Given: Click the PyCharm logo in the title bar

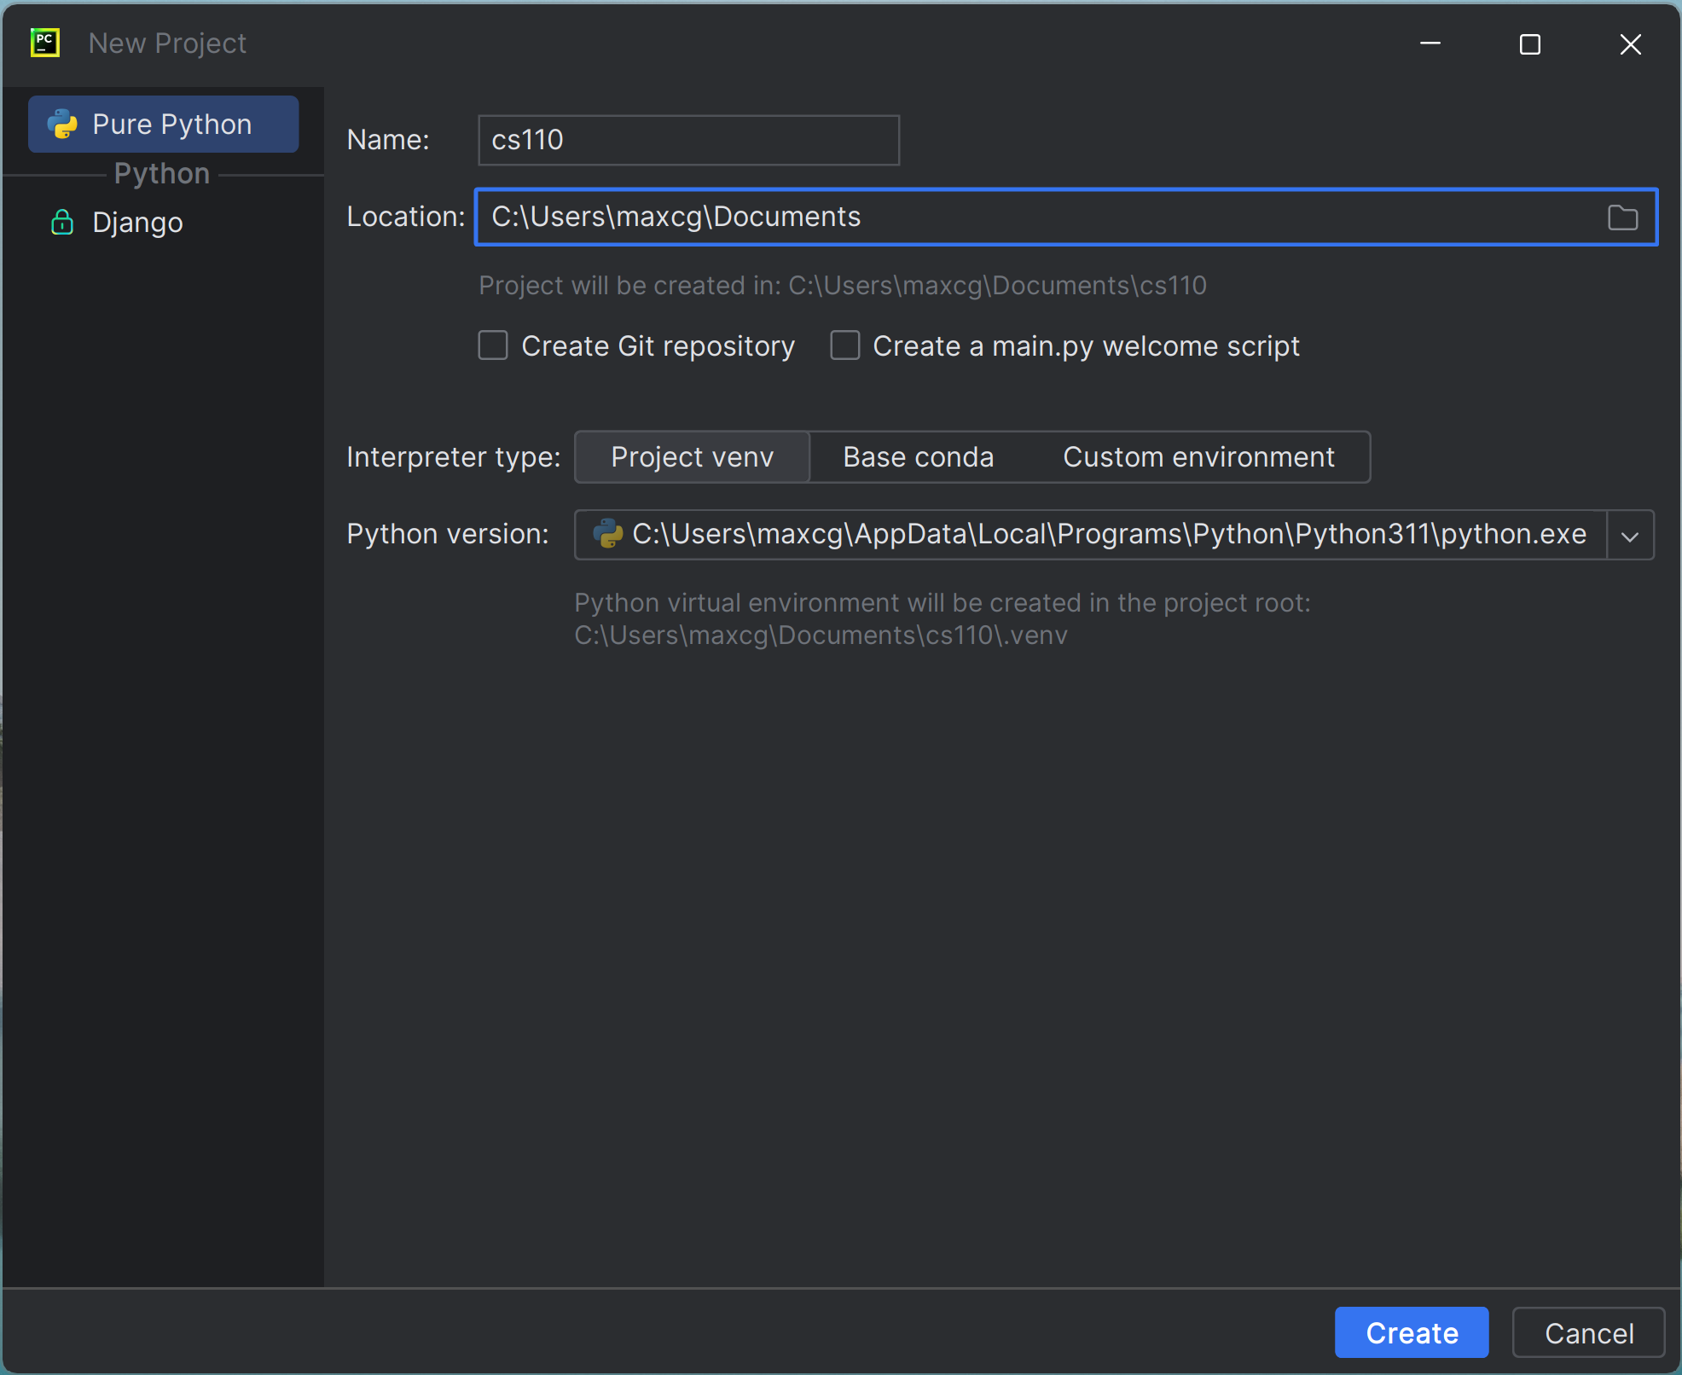Looking at the screenshot, I should click(45, 43).
